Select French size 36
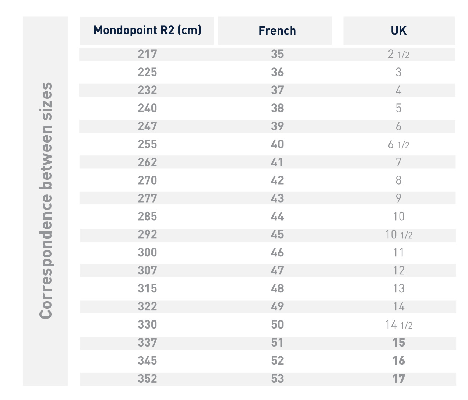This screenshot has width=468, height=400. pos(277,72)
